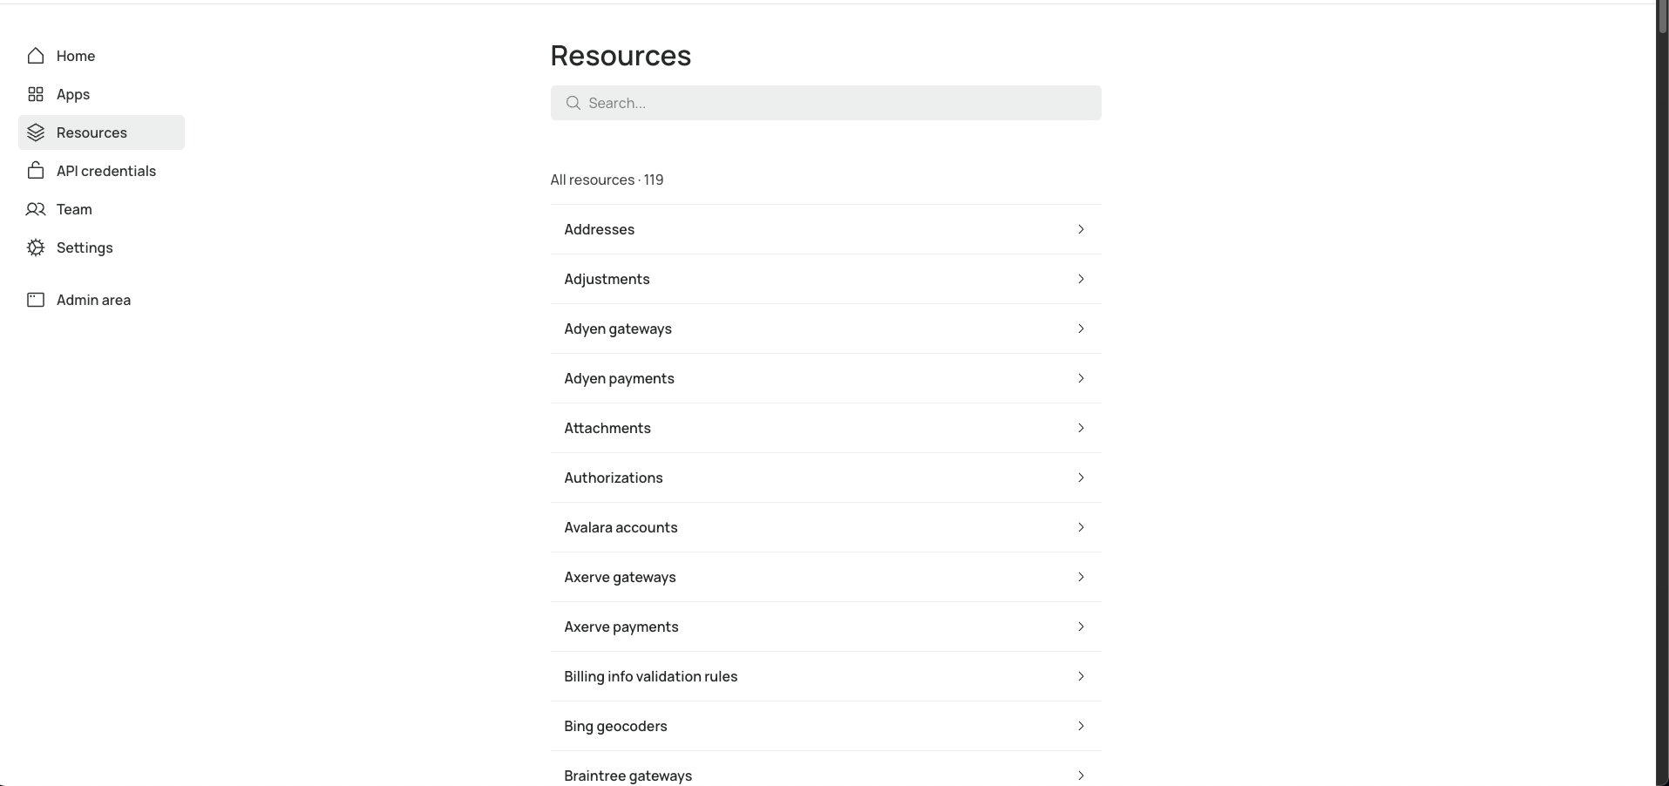Select Resources in the navigation menu
Image resolution: width=1669 pixels, height=786 pixels.
pyautogui.click(x=92, y=132)
